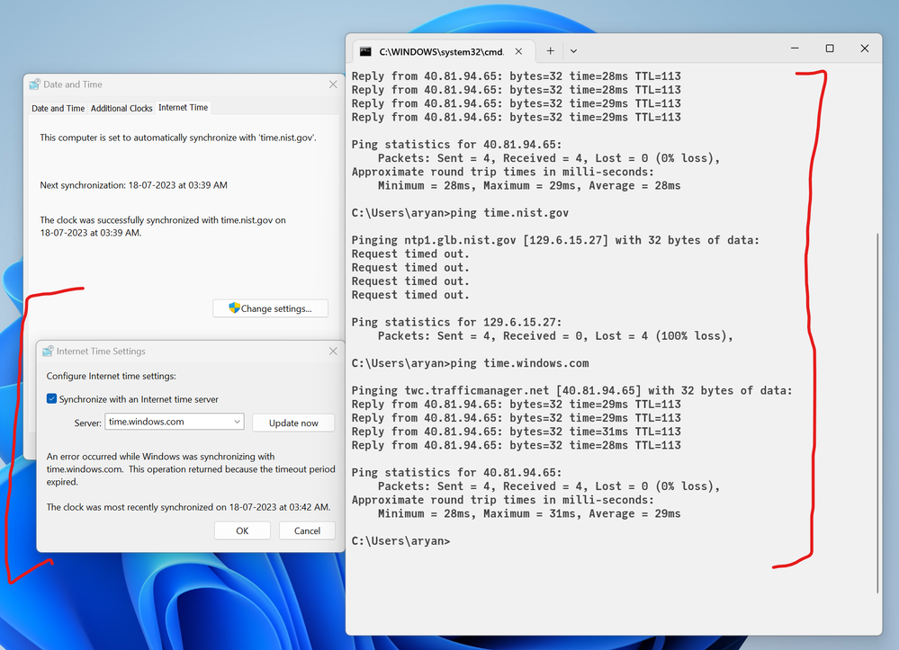Click 'most recently synchronized' status text
The width and height of the screenshot is (899, 650).
pos(188,507)
